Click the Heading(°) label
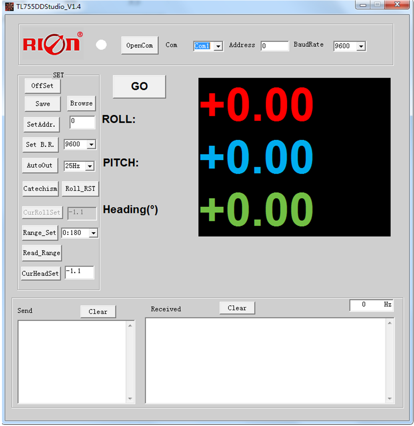 (x=130, y=210)
